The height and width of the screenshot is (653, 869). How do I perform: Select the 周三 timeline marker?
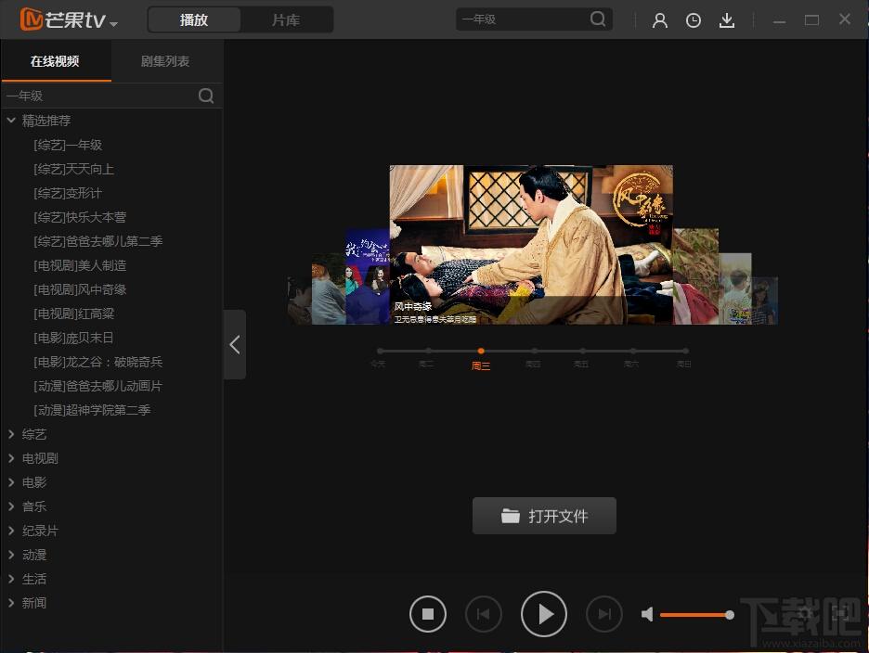[x=481, y=352]
